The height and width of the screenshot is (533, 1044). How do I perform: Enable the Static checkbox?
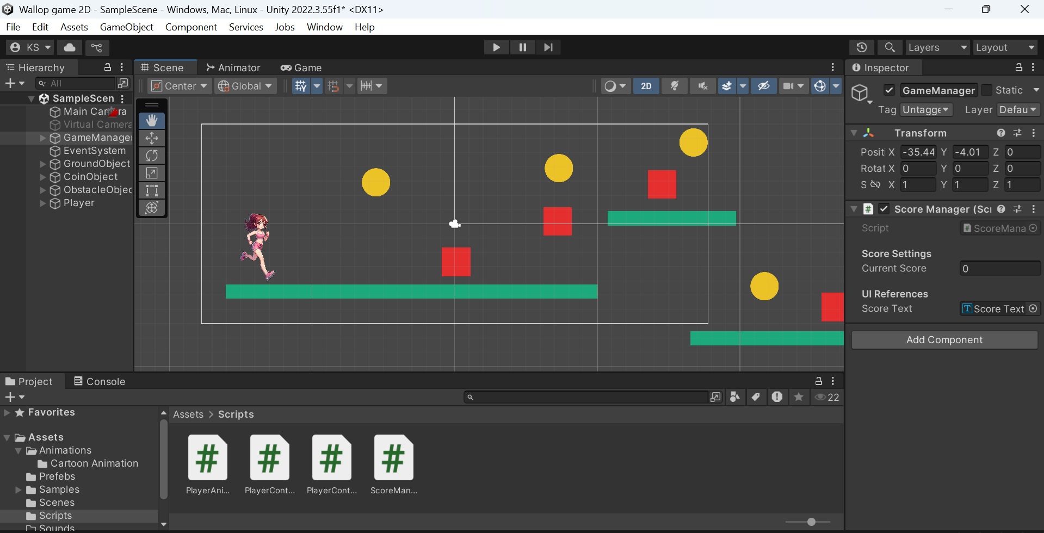pos(986,90)
